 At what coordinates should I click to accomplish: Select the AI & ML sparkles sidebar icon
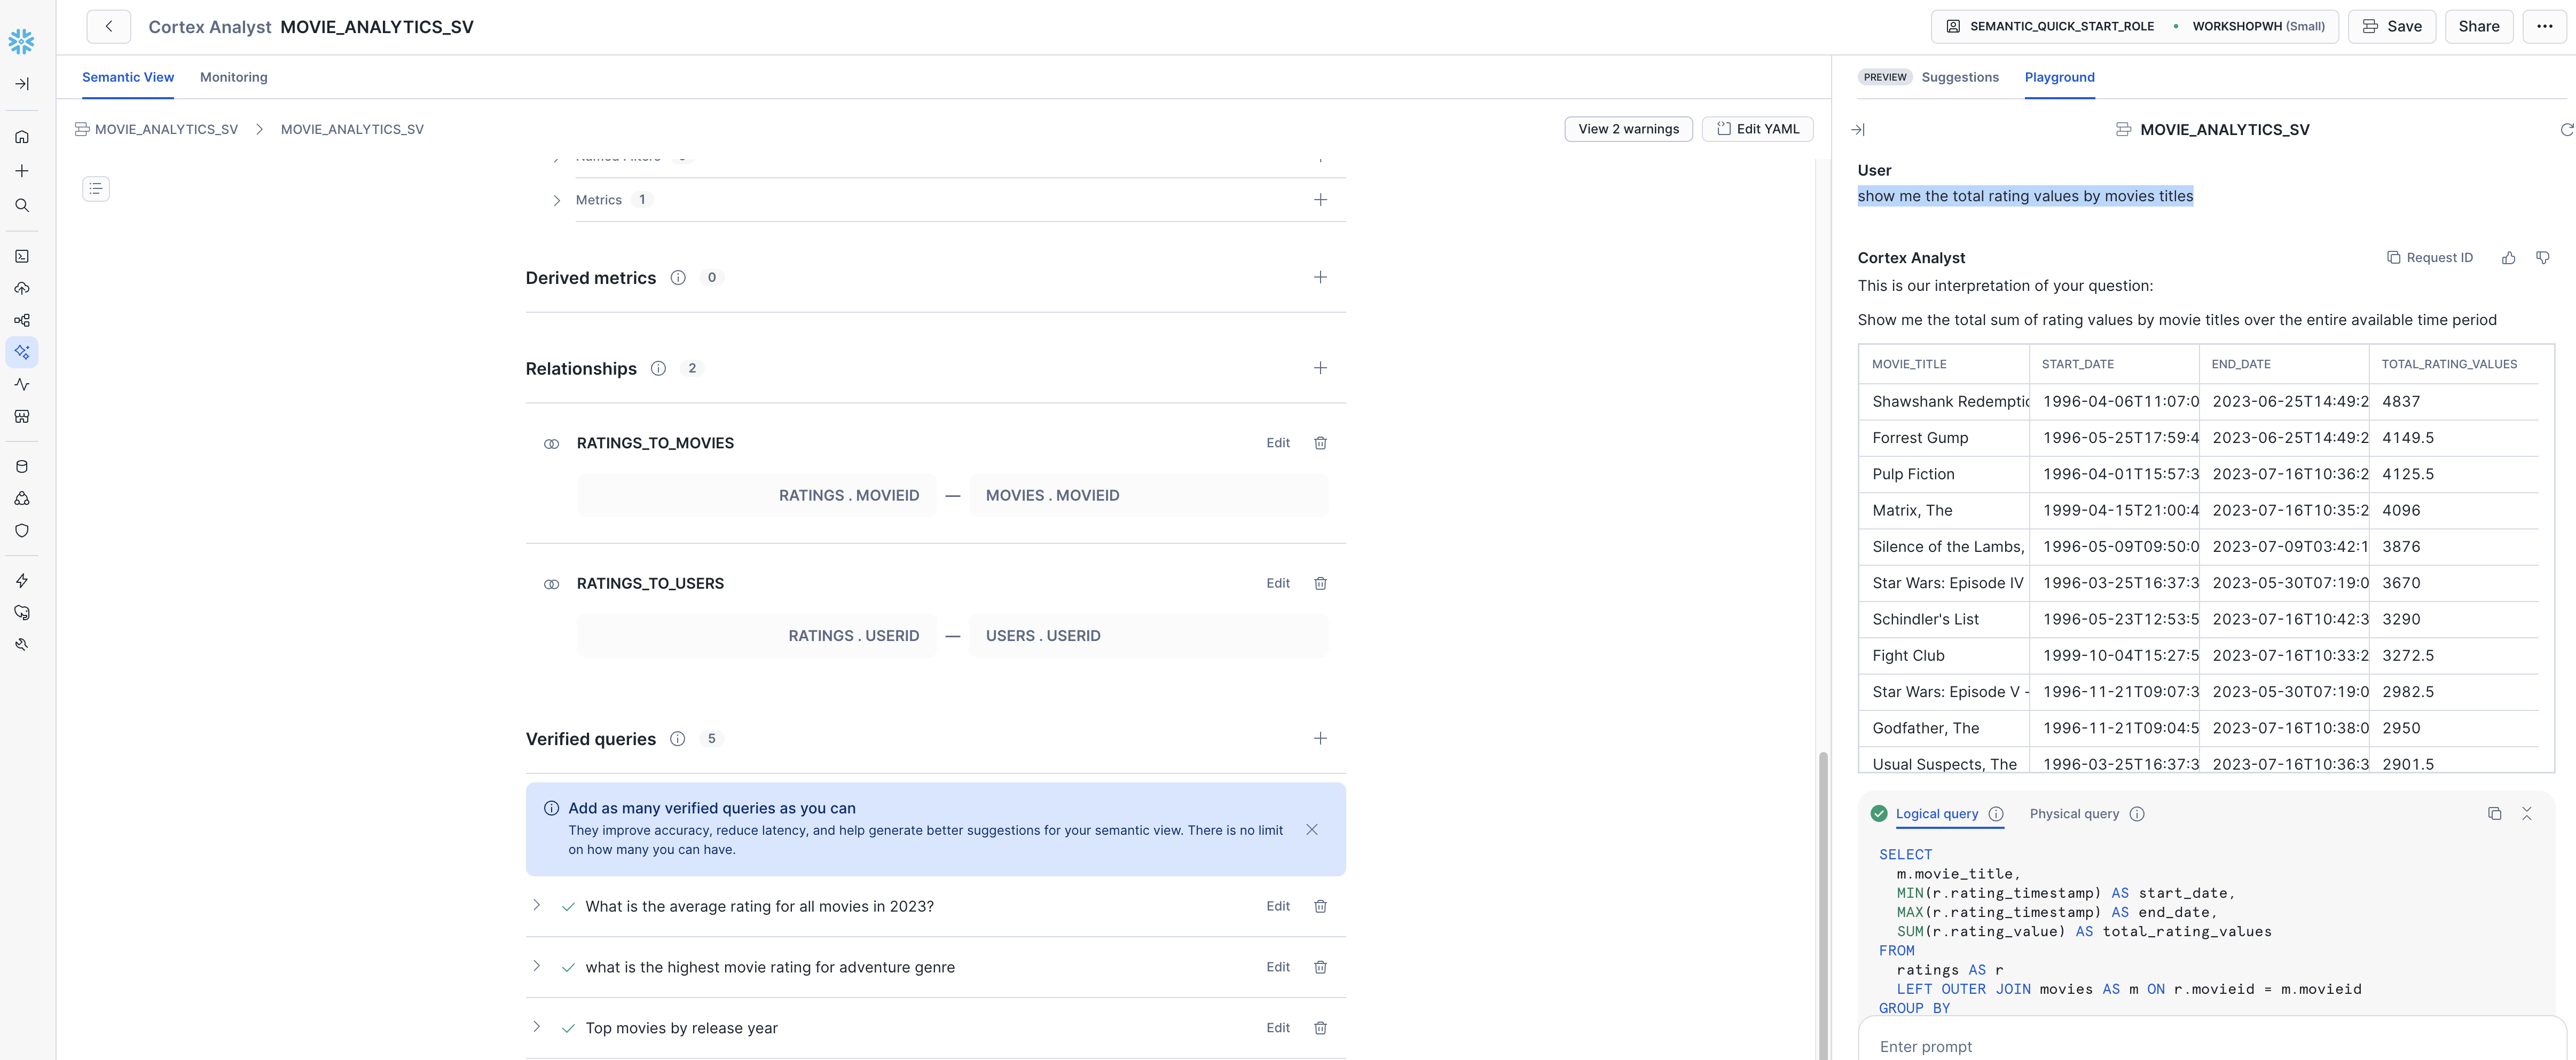coord(22,352)
